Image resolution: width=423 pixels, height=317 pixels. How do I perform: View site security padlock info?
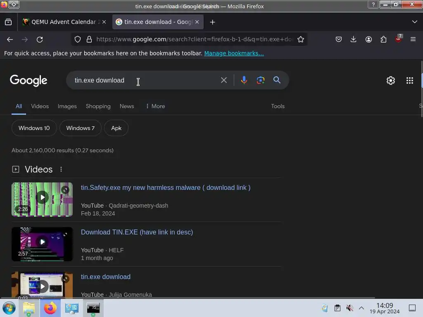pos(89,39)
